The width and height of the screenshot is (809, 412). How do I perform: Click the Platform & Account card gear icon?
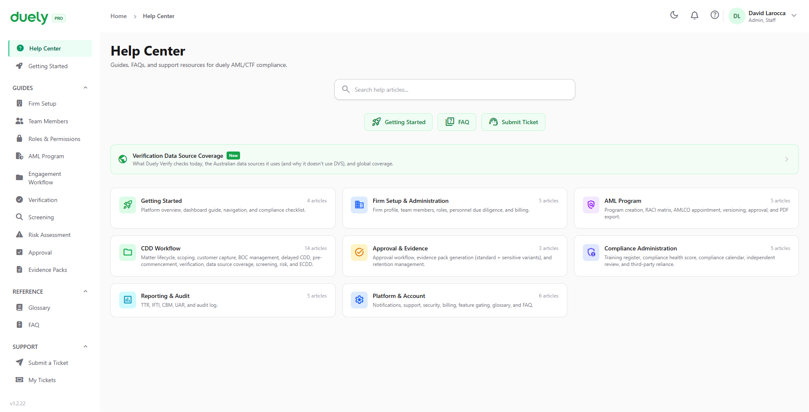click(359, 300)
